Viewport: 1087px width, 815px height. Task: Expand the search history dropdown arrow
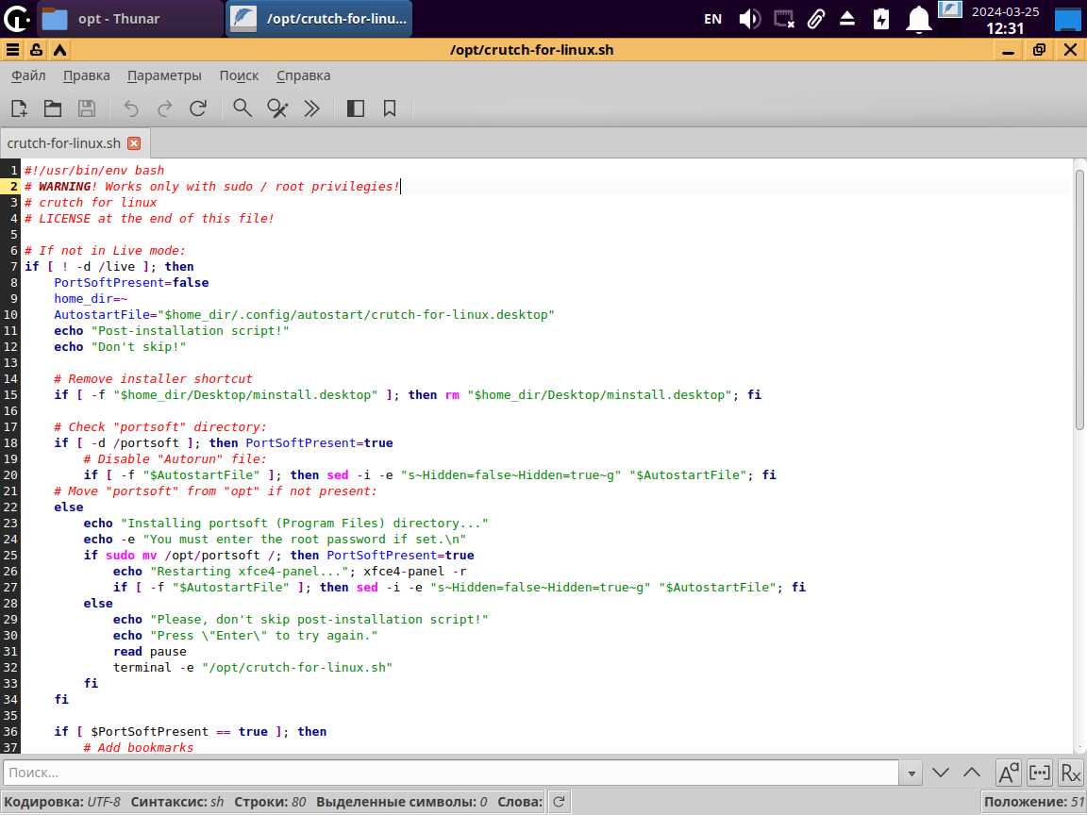[911, 773]
